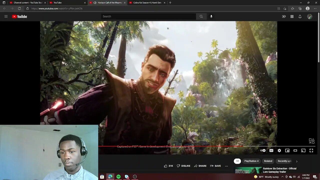Click the DISLIKE button
320x180 pixels.
[183, 166]
